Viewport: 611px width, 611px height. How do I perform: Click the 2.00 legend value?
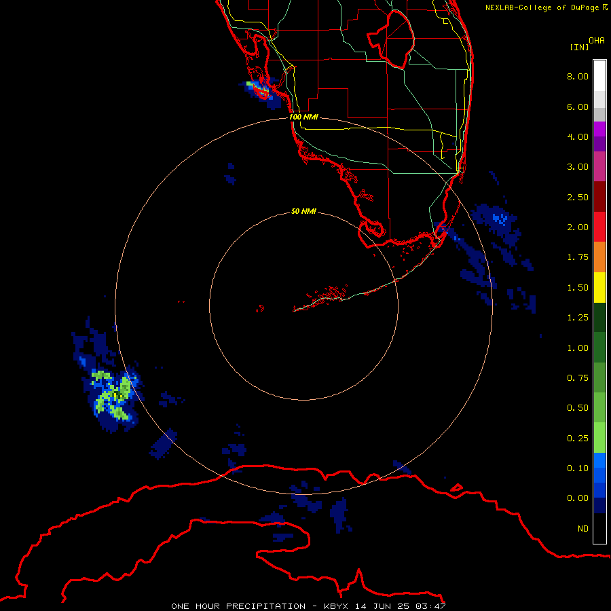point(578,227)
